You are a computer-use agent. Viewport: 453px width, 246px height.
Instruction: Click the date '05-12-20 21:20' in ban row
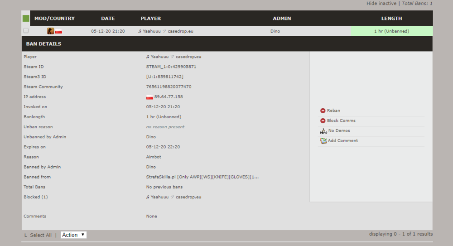click(108, 31)
